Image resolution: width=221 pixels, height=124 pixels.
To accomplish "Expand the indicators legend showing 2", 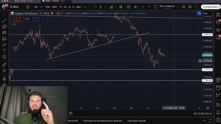I will [13, 24].
